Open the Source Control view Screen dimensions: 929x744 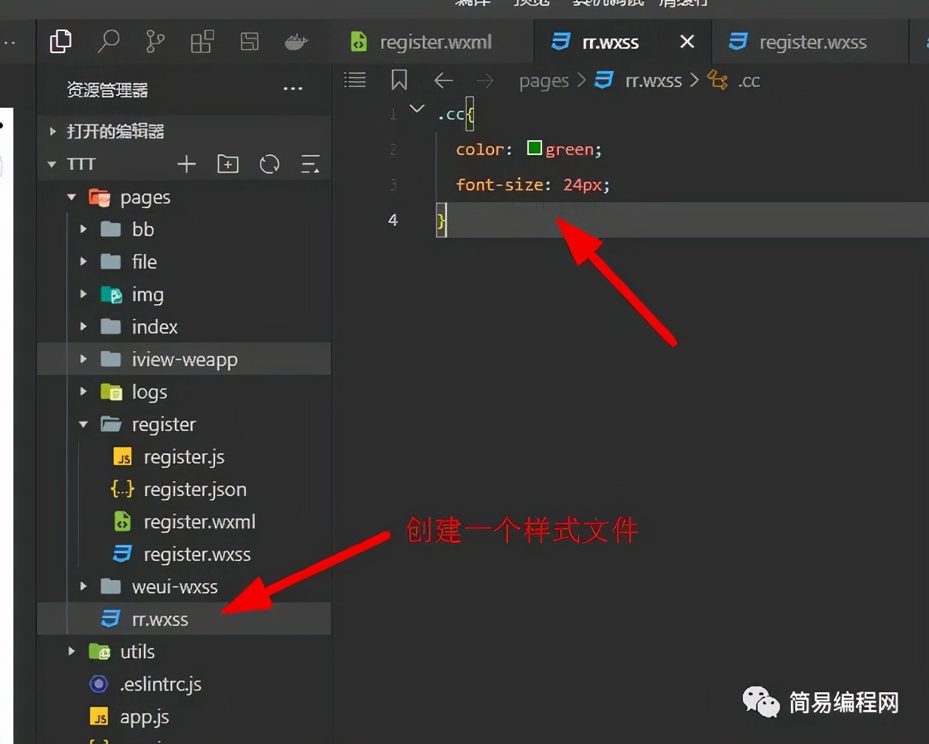pyautogui.click(x=154, y=41)
